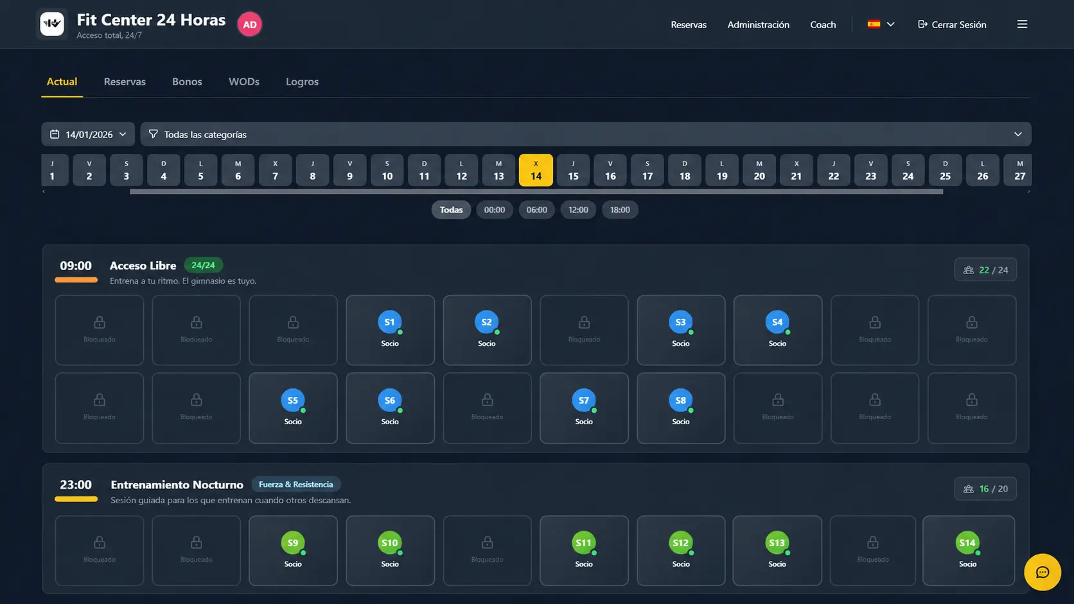Viewport: 1074px width, 604px height.
Task: Click the Spanish flag icon
Action: pyautogui.click(x=874, y=24)
